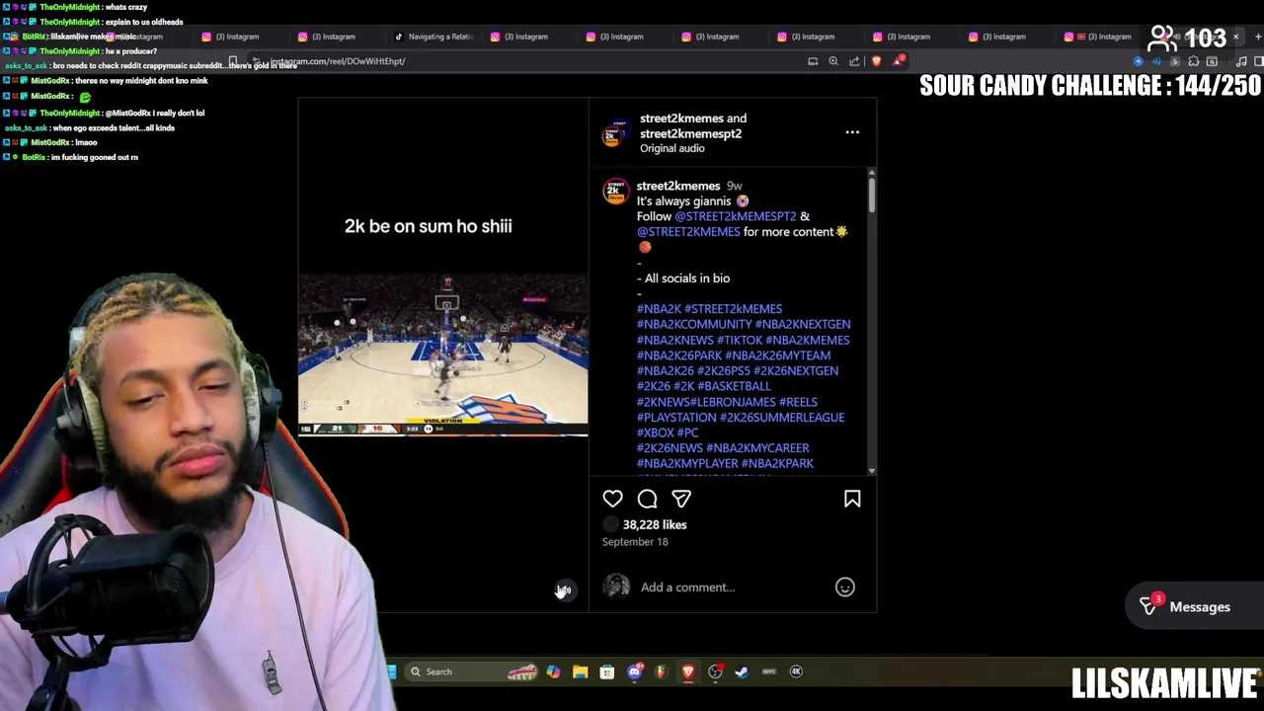Click caption author name street2kmemes
This screenshot has width=1264, height=711.
(x=678, y=186)
